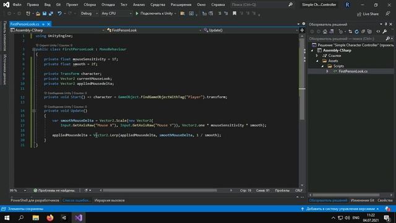Open PowerShell для разработчиков tab
The height and width of the screenshot is (223, 396).
[35, 200]
